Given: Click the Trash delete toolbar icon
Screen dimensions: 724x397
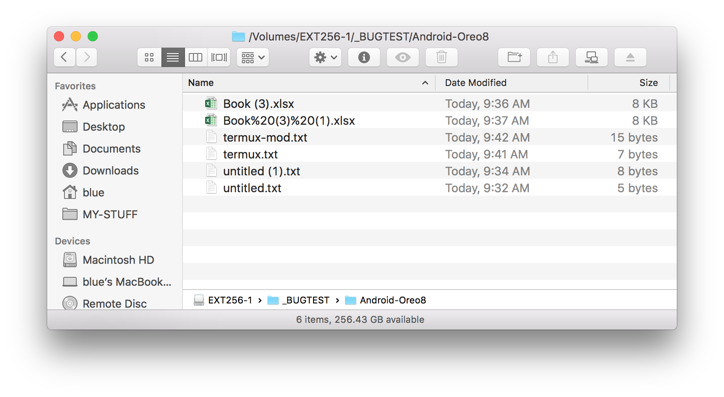Looking at the screenshot, I should click(441, 57).
